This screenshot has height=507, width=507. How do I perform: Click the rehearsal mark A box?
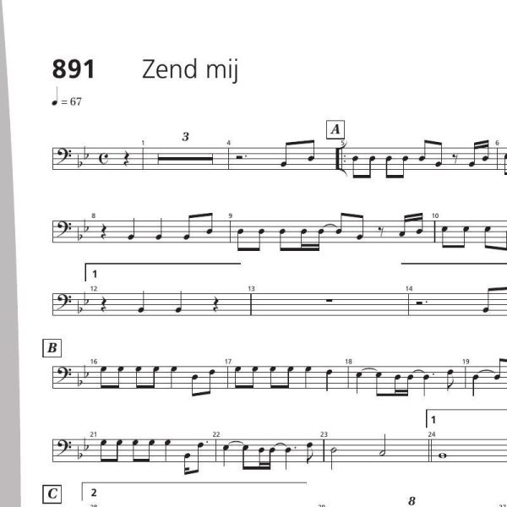click(335, 129)
